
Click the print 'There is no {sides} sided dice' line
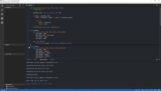point(46,27)
